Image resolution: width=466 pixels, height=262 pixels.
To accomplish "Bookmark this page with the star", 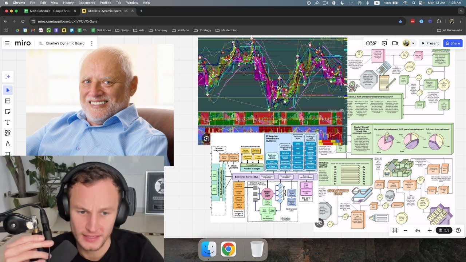I will click(x=400, y=21).
